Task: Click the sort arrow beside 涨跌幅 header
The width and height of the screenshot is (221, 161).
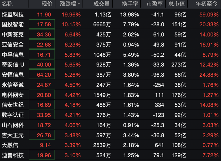Action: coord(79,4)
